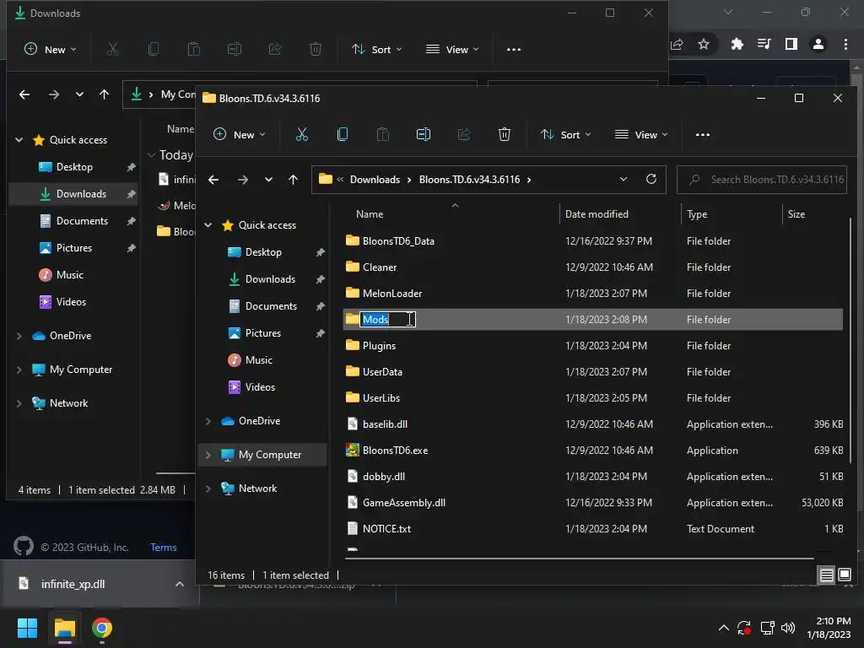This screenshot has width=864, height=648.
Task: Select Desktop in Bloons.TD.6 sidebar
Action: 263,251
